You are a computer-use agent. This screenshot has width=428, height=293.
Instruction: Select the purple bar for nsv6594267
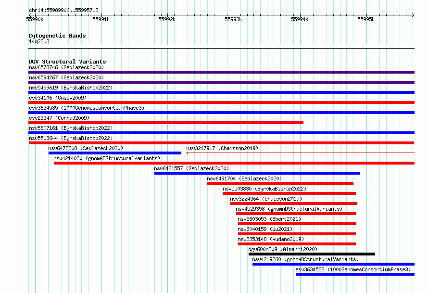pos(221,82)
